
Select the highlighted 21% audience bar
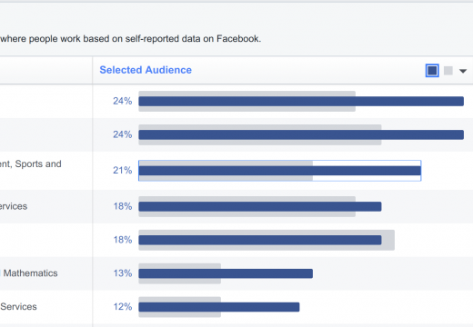tap(279, 171)
